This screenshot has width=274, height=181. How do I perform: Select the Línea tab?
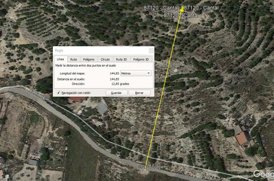point(60,59)
